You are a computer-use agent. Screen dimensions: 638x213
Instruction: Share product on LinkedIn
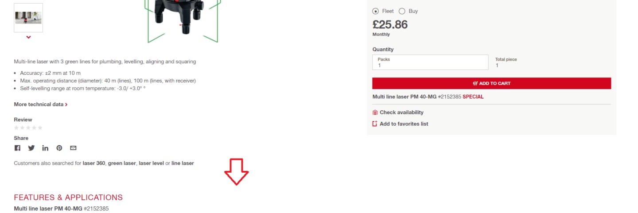tap(45, 148)
